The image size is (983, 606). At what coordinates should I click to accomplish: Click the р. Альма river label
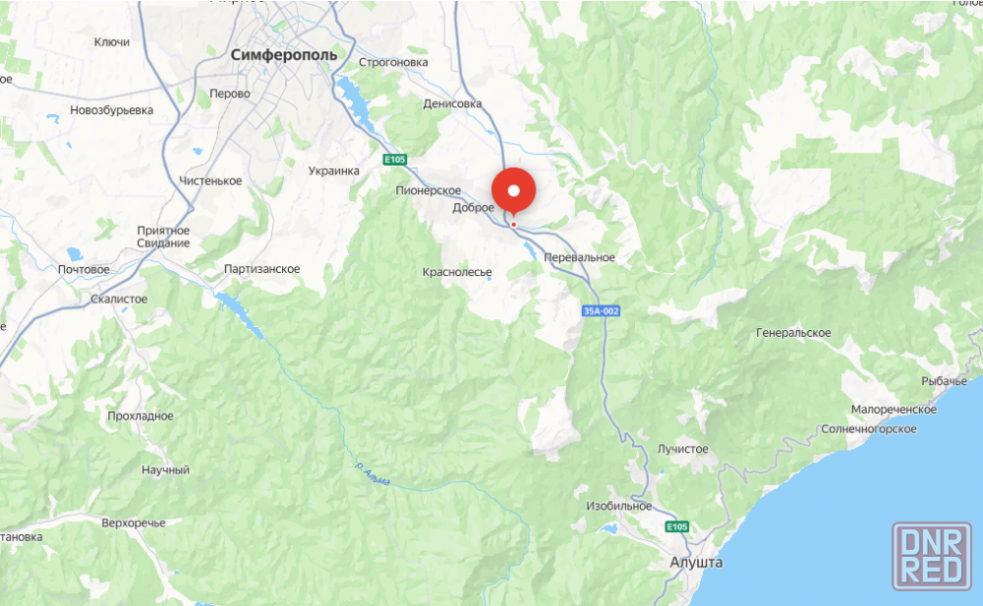[x=373, y=473]
